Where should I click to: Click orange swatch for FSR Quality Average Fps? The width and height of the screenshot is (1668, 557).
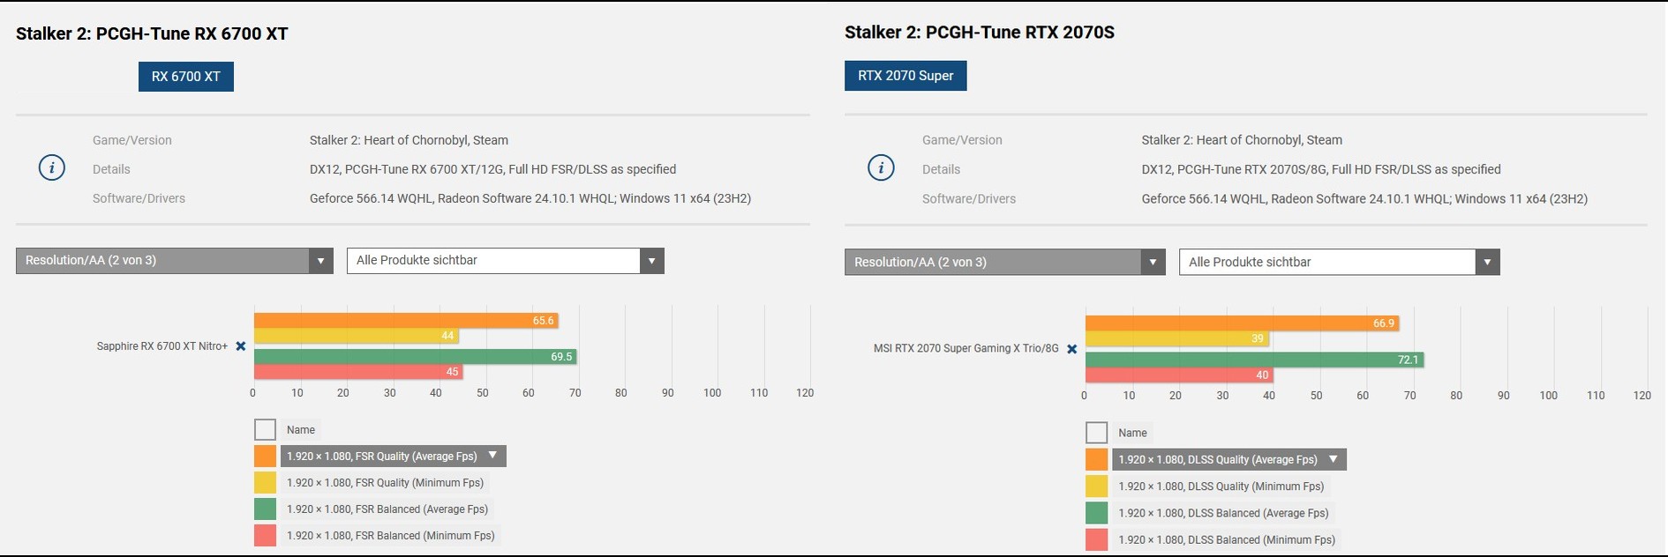[265, 457]
